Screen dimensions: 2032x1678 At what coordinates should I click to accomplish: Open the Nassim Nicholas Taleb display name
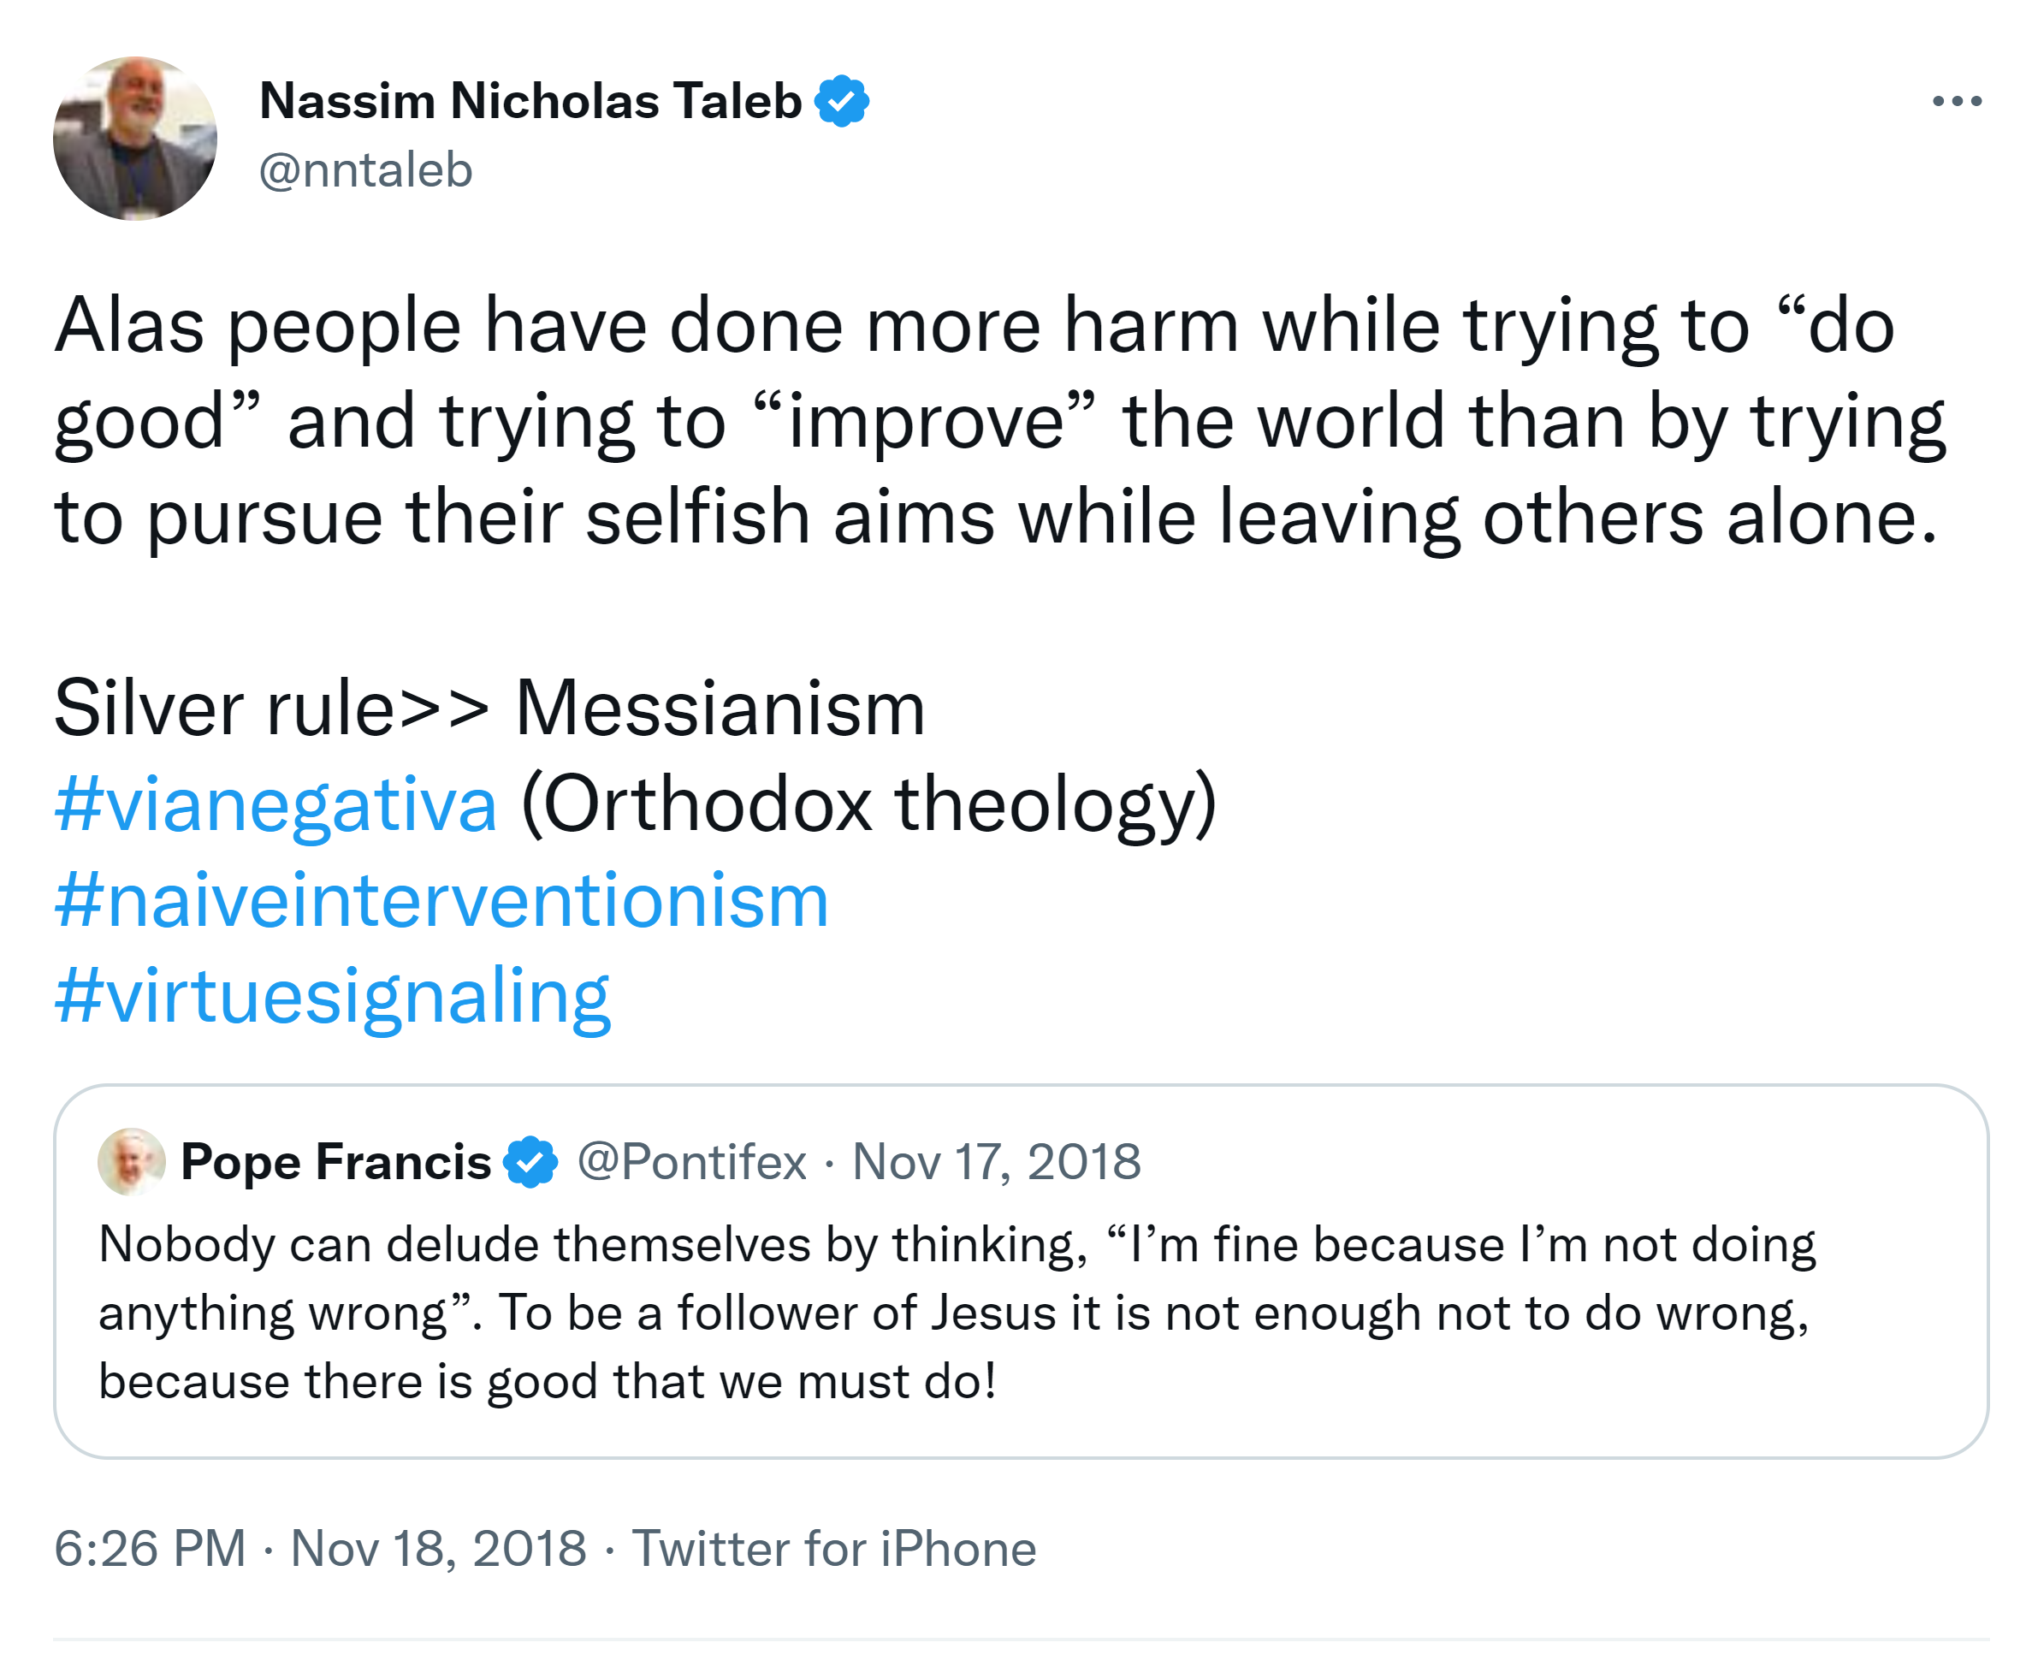pyautogui.click(x=530, y=100)
